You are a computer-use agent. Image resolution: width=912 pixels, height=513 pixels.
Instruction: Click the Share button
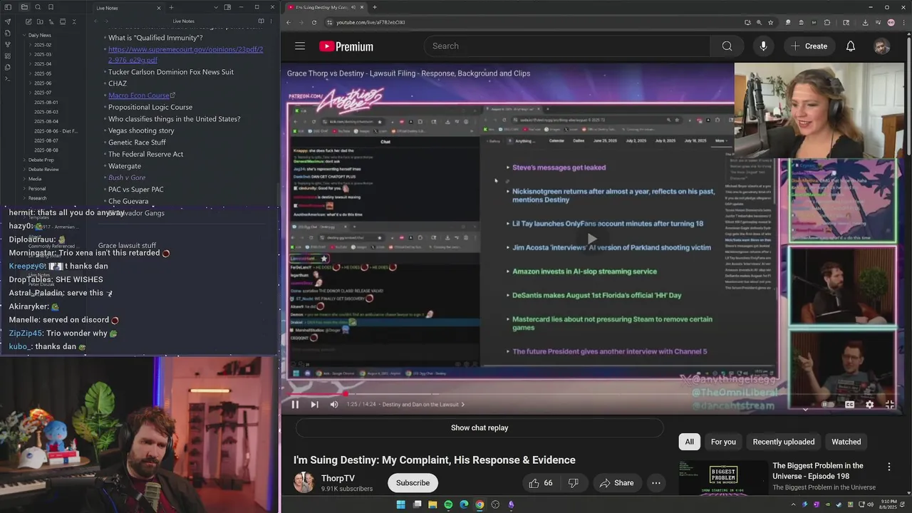pos(616,483)
